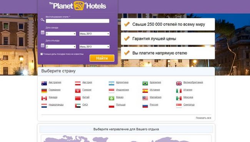Click the Austria flag icon
250x142 pixels.
[78, 83]
